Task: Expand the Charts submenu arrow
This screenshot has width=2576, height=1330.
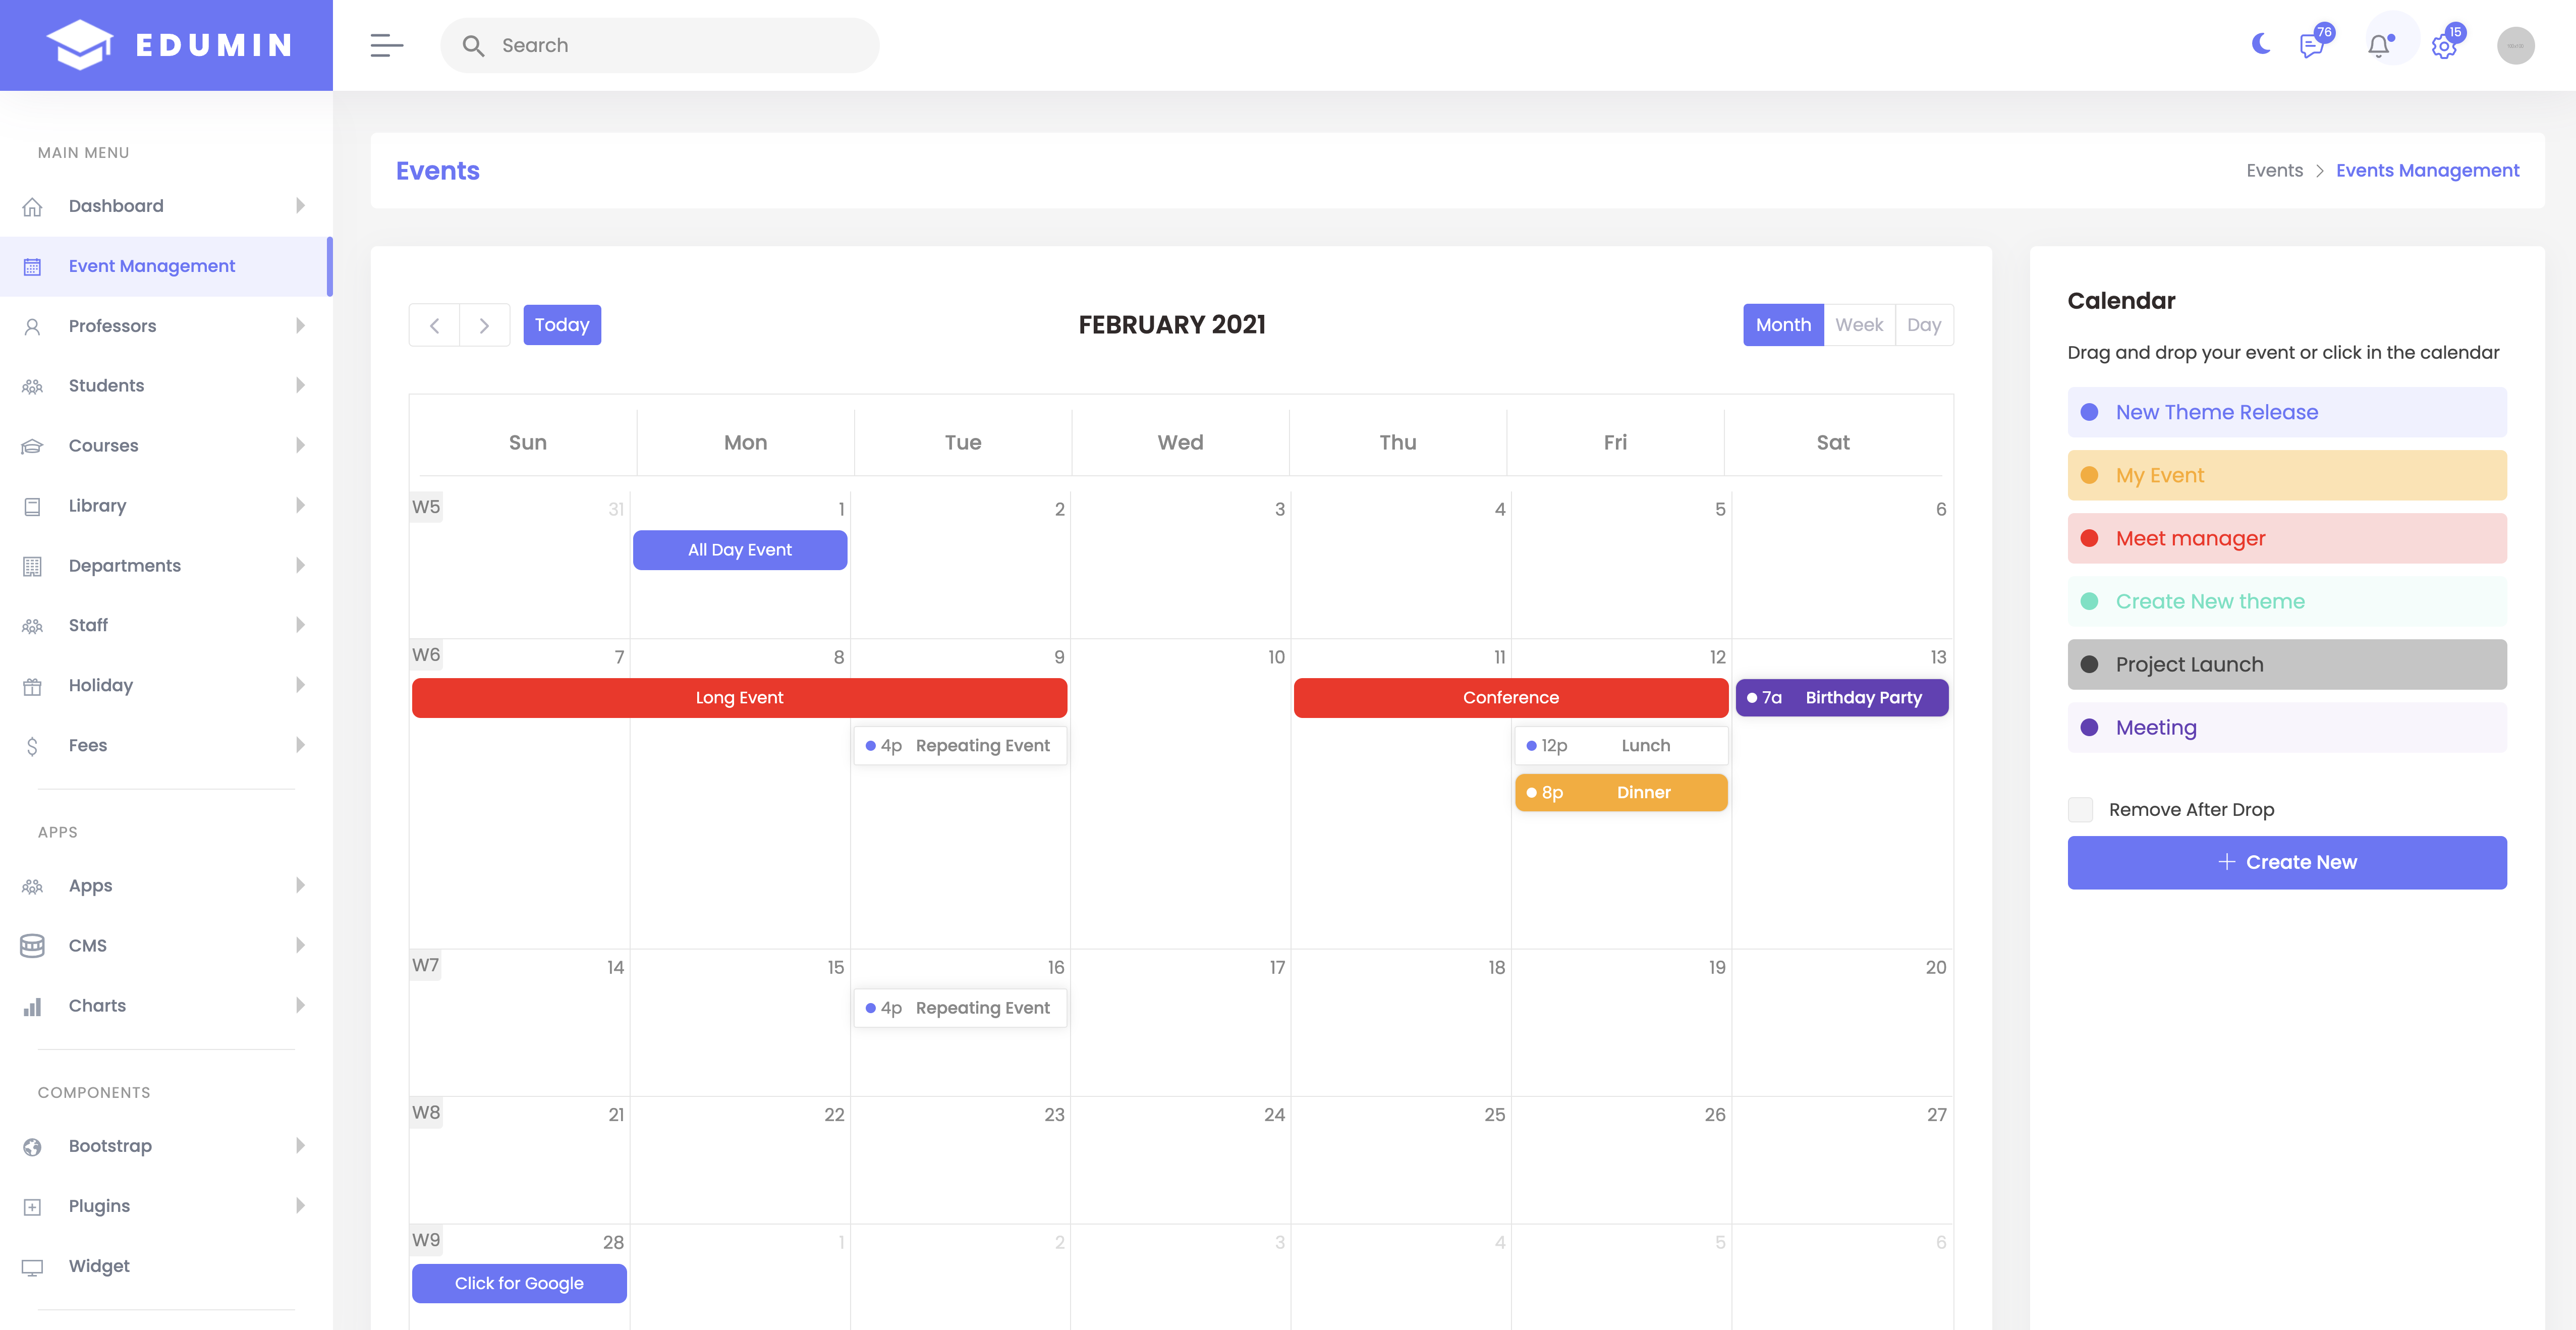Action: pos(300,1006)
